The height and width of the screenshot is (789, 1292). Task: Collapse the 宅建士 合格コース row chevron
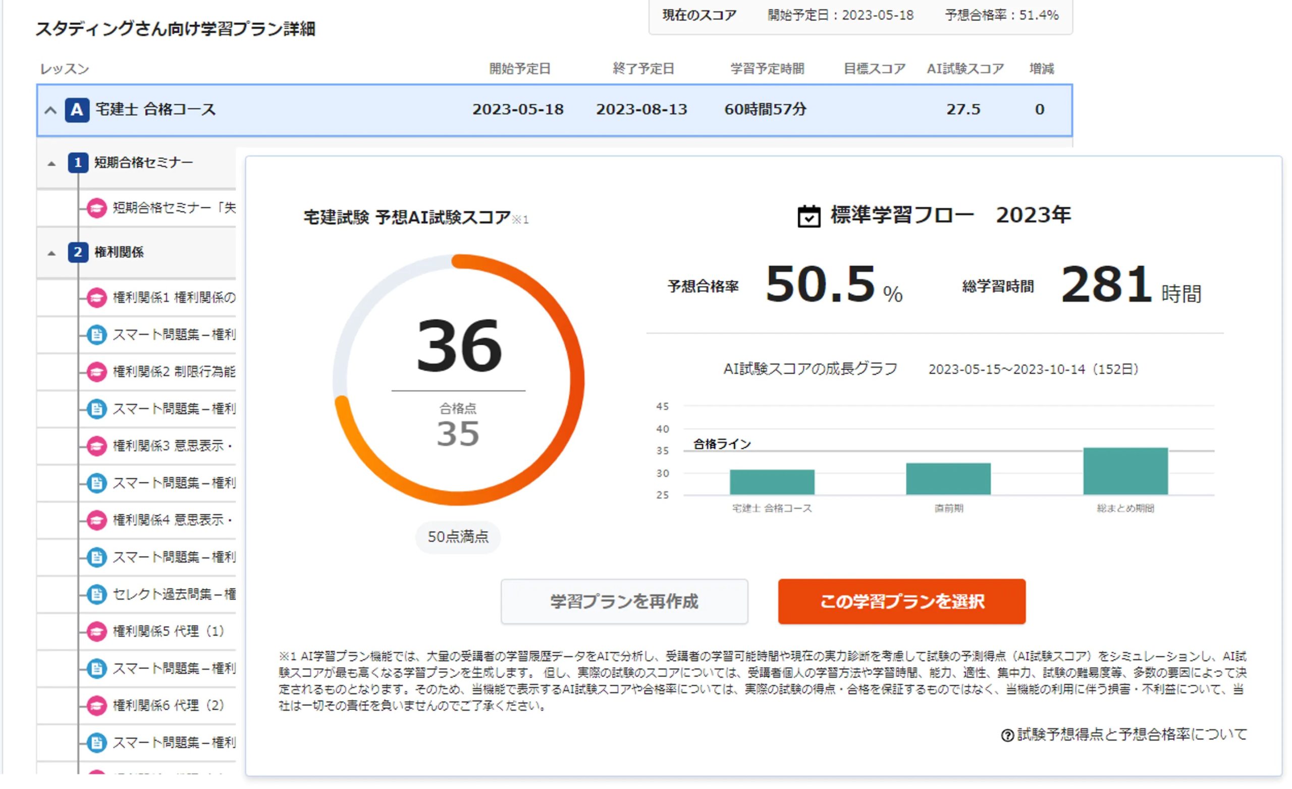pos(50,110)
